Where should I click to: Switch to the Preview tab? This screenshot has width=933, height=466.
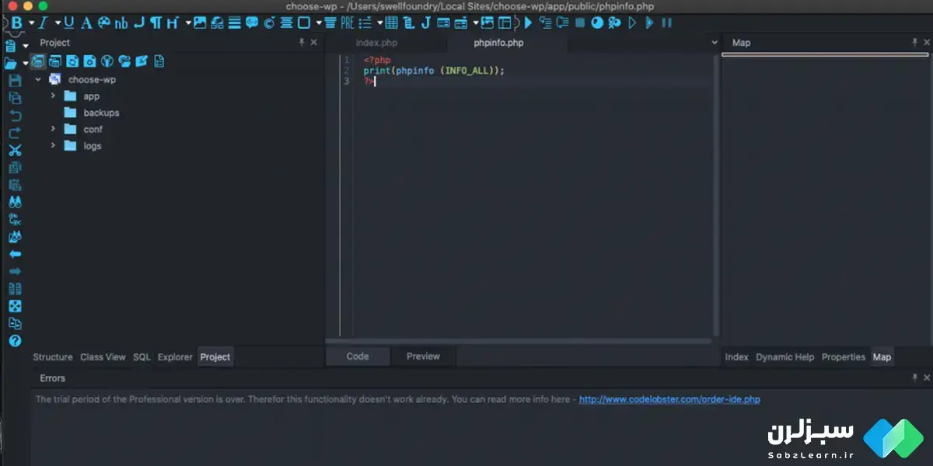(423, 356)
